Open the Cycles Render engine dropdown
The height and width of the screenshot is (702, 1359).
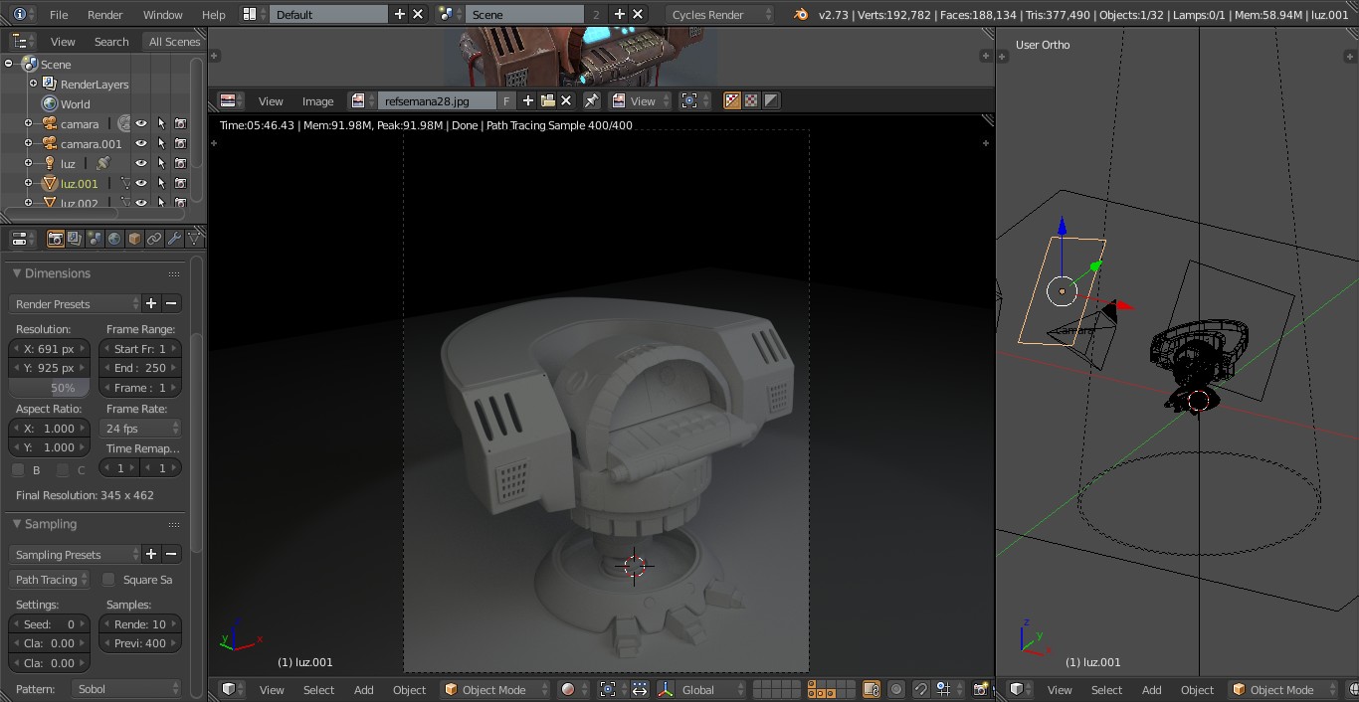[x=719, y=14]
